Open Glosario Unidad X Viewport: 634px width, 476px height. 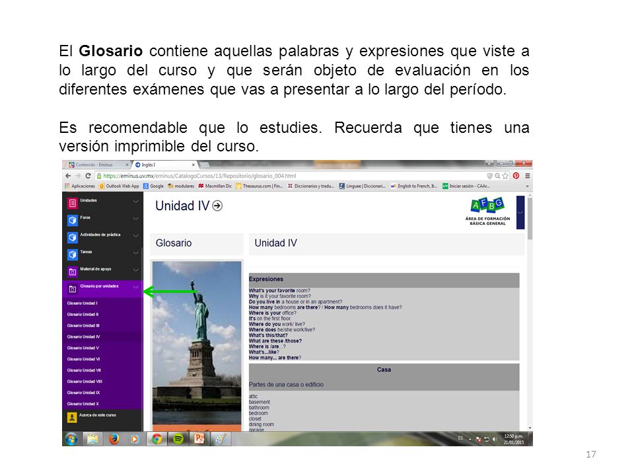click(83, 404)
